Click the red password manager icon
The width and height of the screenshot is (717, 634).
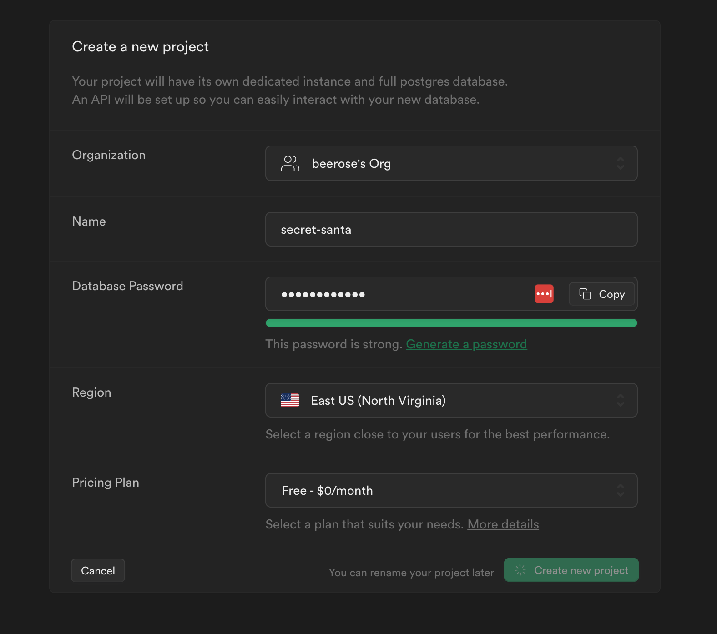coord(544,294)
